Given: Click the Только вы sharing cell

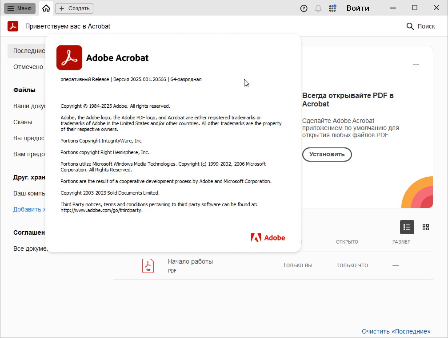Looking at the screenshot, I should pyautogui.click(x=297, y=265).
